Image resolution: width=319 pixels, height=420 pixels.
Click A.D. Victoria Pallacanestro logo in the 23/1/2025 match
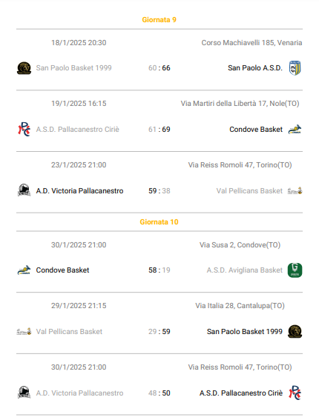[24, 190]
